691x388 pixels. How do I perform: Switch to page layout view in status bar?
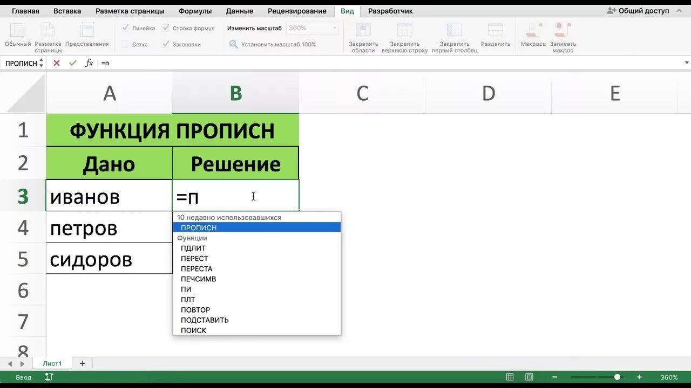click(530, 377)
